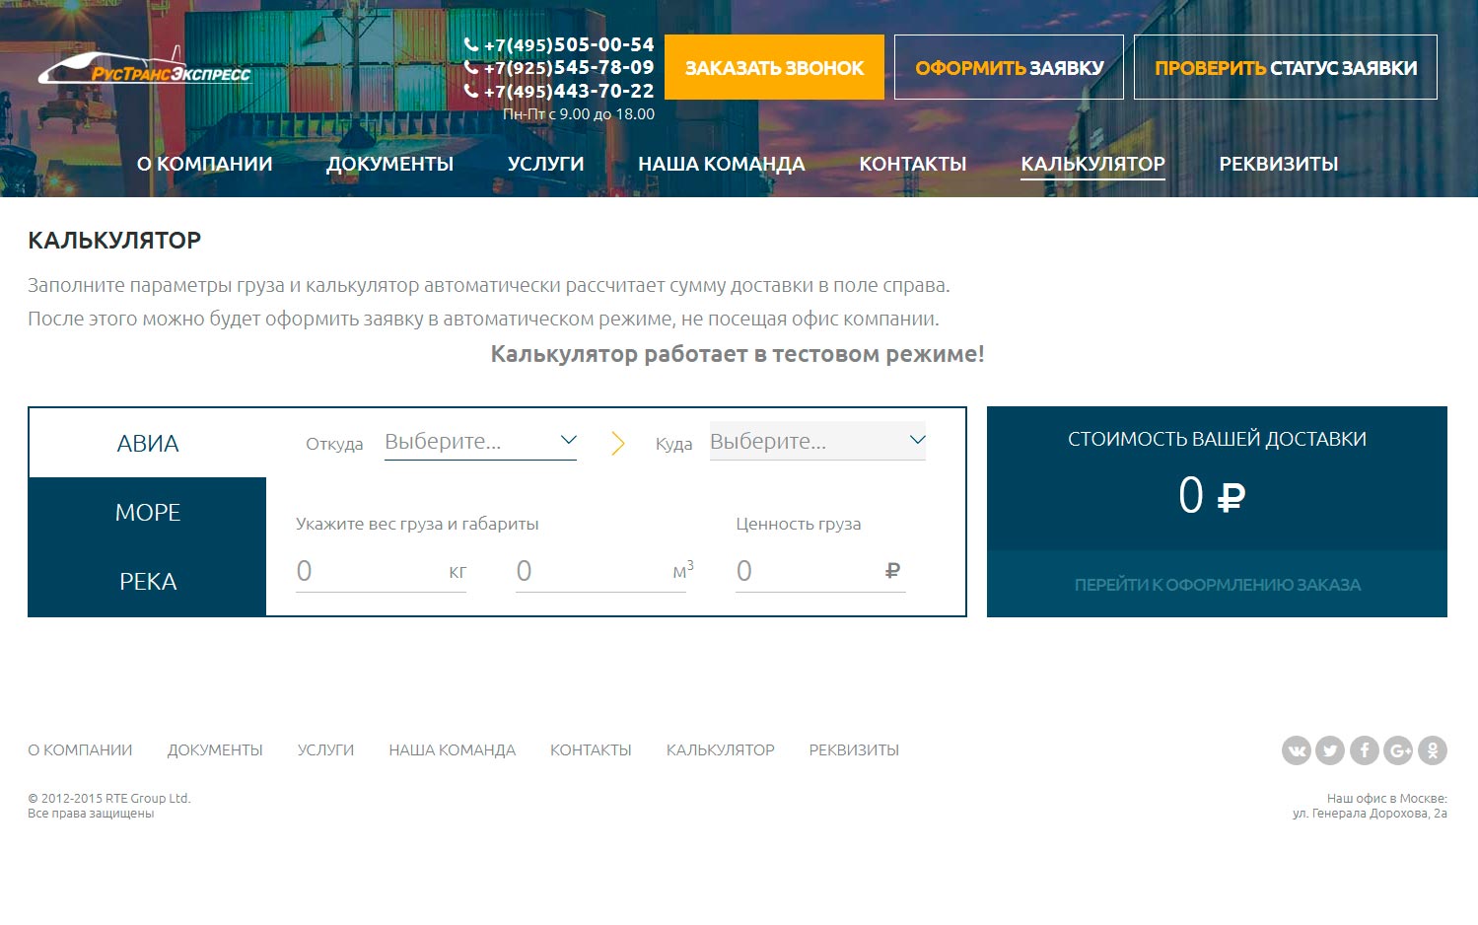
Task: Click ПЕРЕЙТИ К ОФОРМЛЕНИЮ ЗАКАЗА button
Action: click(1217, 585)
